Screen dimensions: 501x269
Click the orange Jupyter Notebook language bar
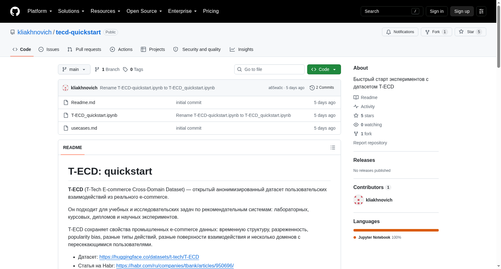pyautogui.click(x=396, y=230)
